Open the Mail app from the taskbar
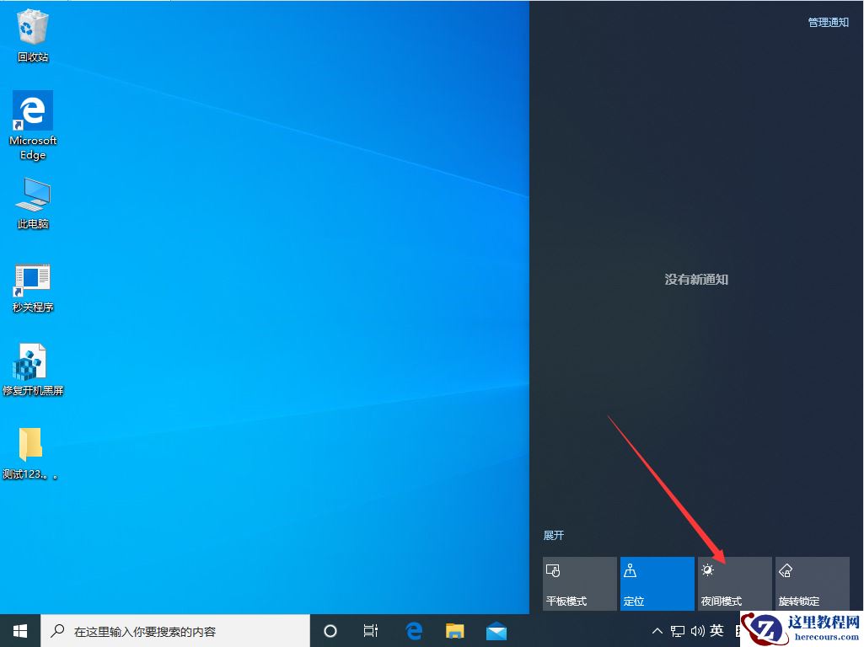 tap(496, 630)
